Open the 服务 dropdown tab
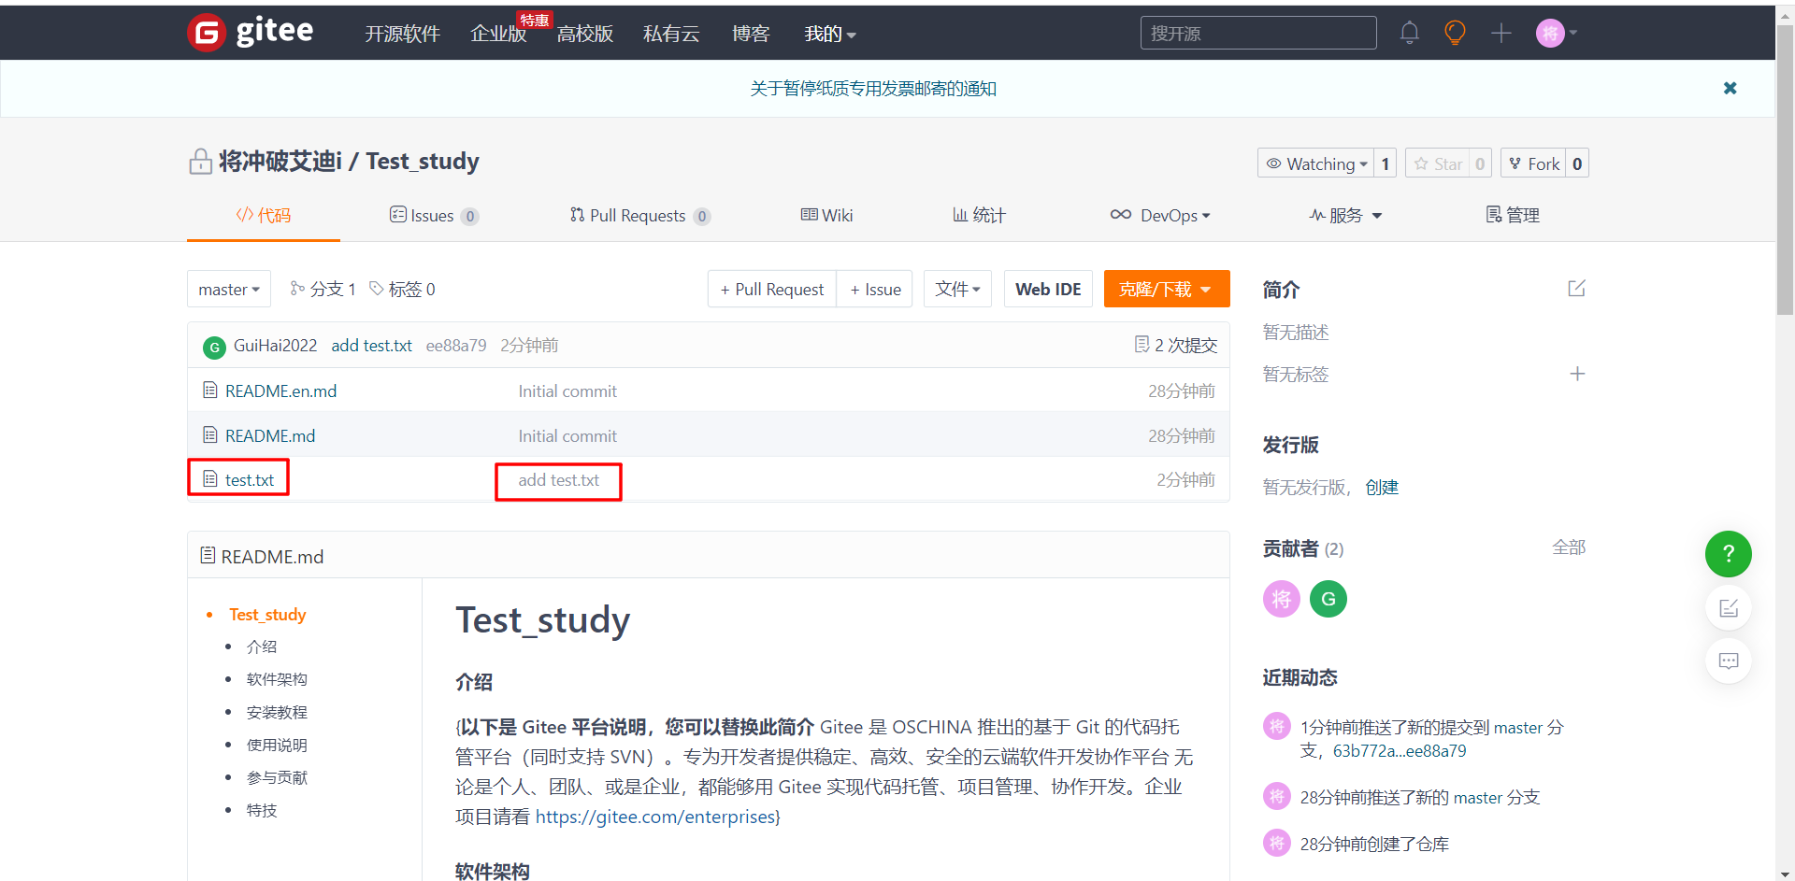Screen dimensions: 1795x881 pyautogui.click(x=1345, y=216)
